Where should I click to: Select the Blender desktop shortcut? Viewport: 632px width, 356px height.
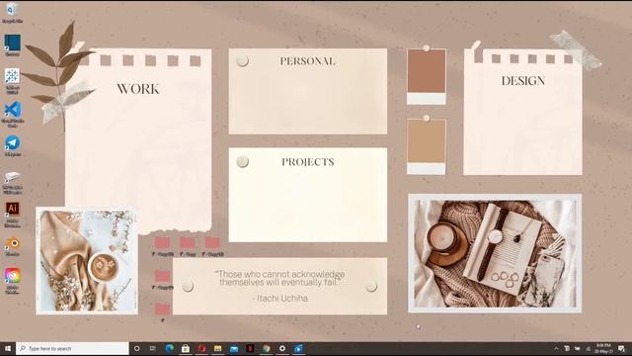(x=12, y=246)
